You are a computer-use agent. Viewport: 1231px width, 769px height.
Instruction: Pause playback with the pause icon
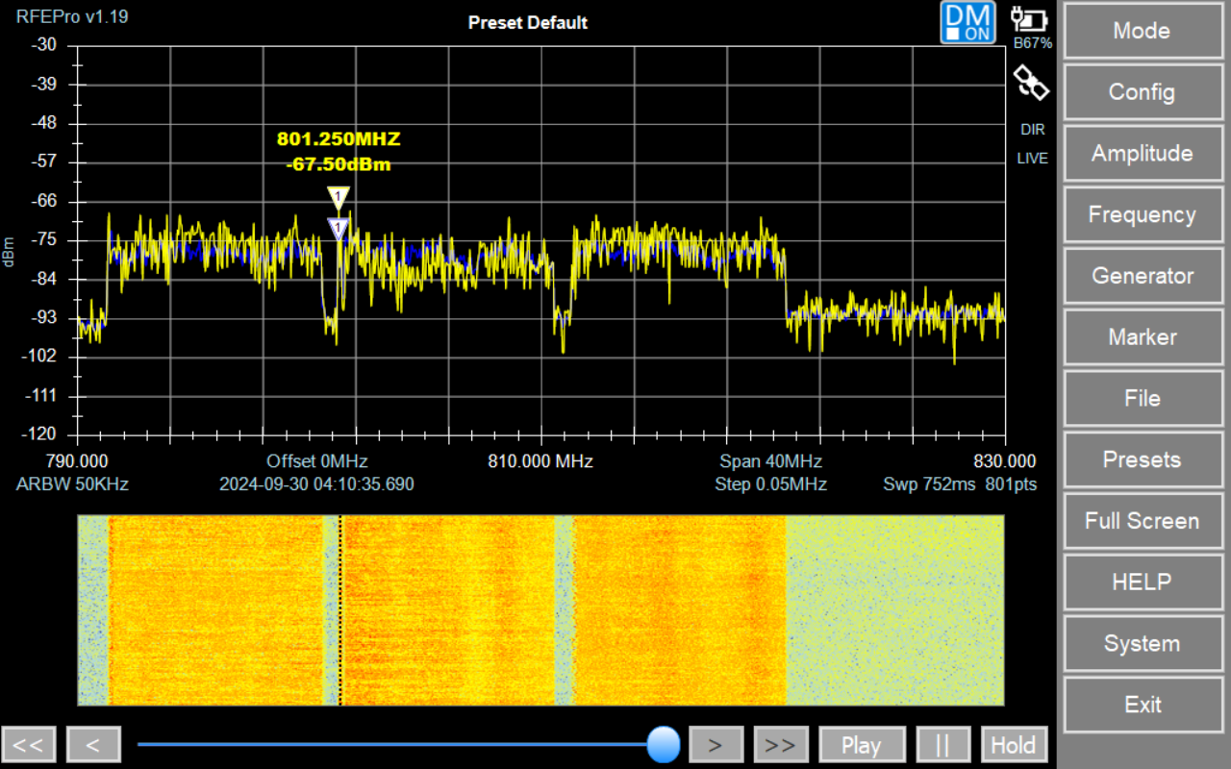[x=943, y=743]
